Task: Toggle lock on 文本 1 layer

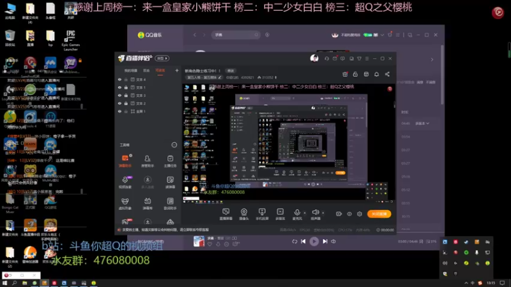Action: [126, 87]
